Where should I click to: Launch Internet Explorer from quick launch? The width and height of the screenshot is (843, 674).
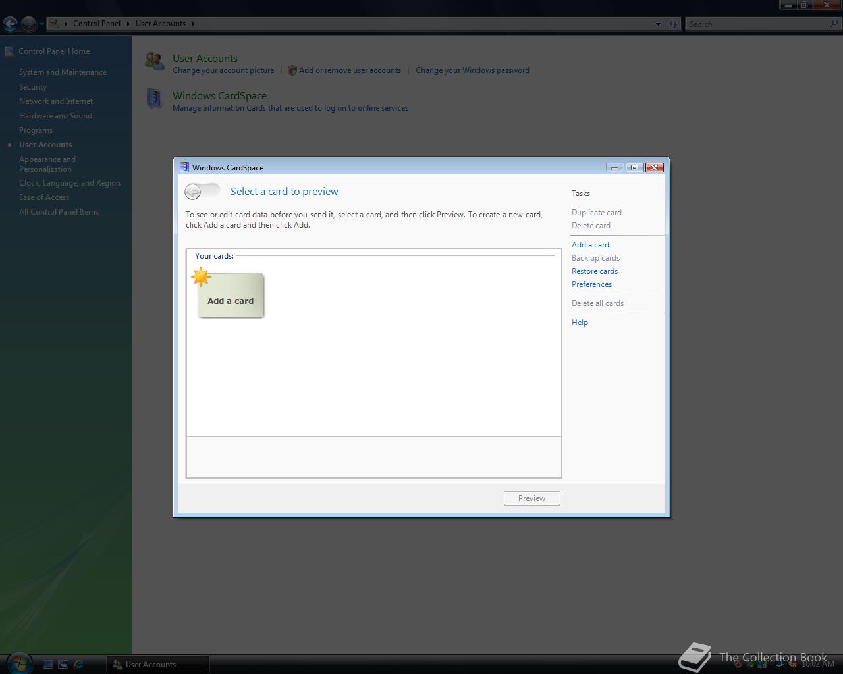pyautogui.click(x=78, y=665)
